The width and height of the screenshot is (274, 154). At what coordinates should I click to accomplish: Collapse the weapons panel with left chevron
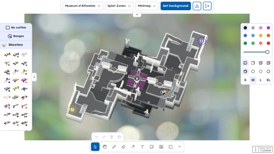point(34,77)
